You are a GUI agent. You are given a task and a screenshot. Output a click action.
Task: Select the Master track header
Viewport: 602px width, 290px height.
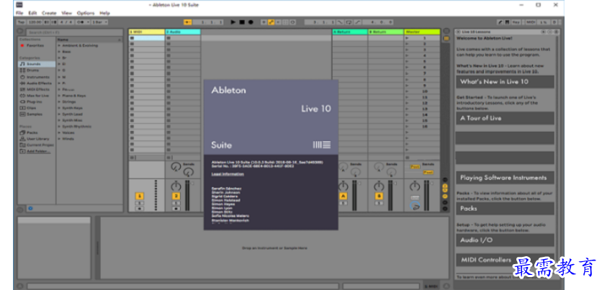click(x=422, y=32)
